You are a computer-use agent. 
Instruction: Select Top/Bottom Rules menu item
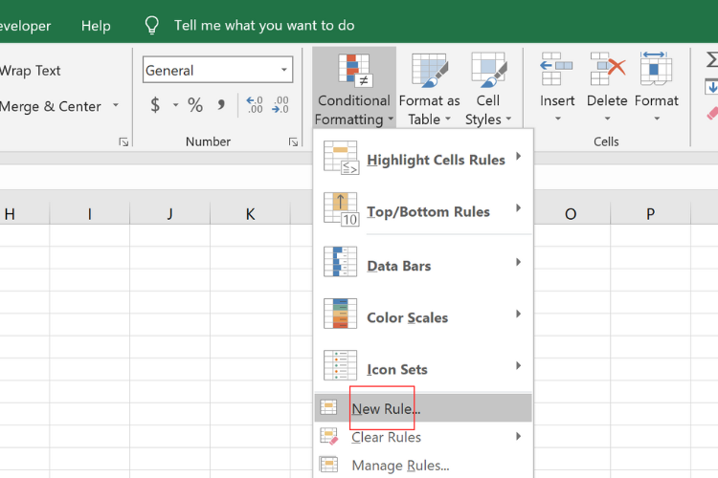(423, 209)
